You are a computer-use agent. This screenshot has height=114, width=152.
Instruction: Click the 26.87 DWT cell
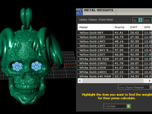tap(136, 63)
